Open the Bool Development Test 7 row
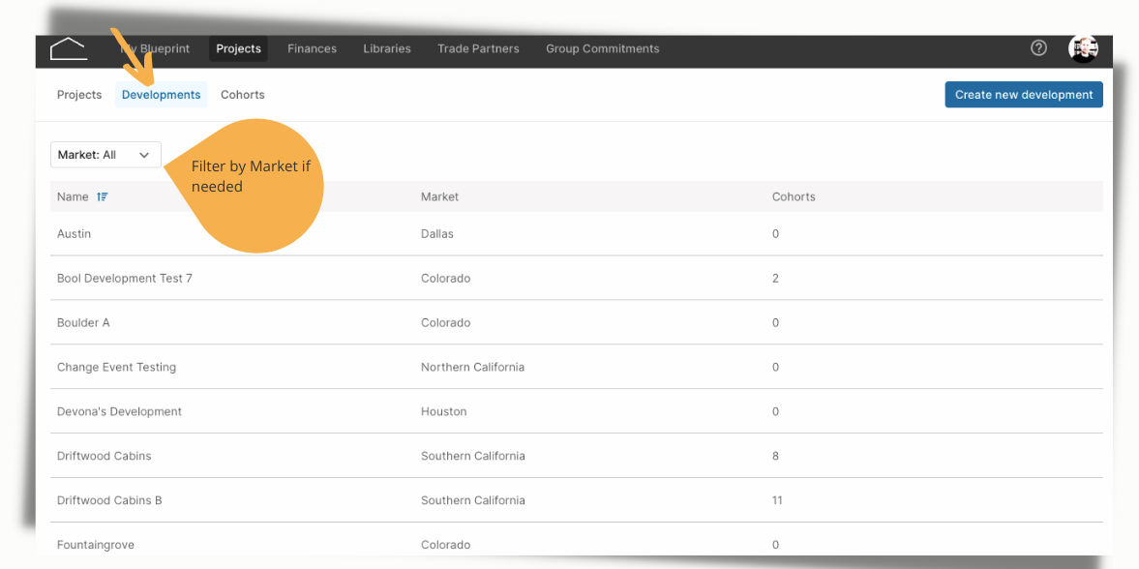 577,279
